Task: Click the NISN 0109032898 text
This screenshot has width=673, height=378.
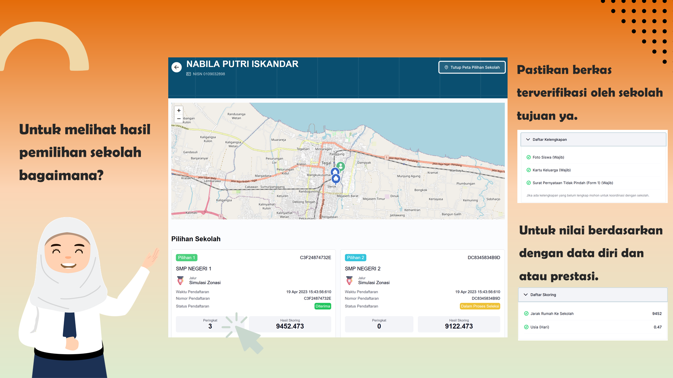Action: (209, 74)
